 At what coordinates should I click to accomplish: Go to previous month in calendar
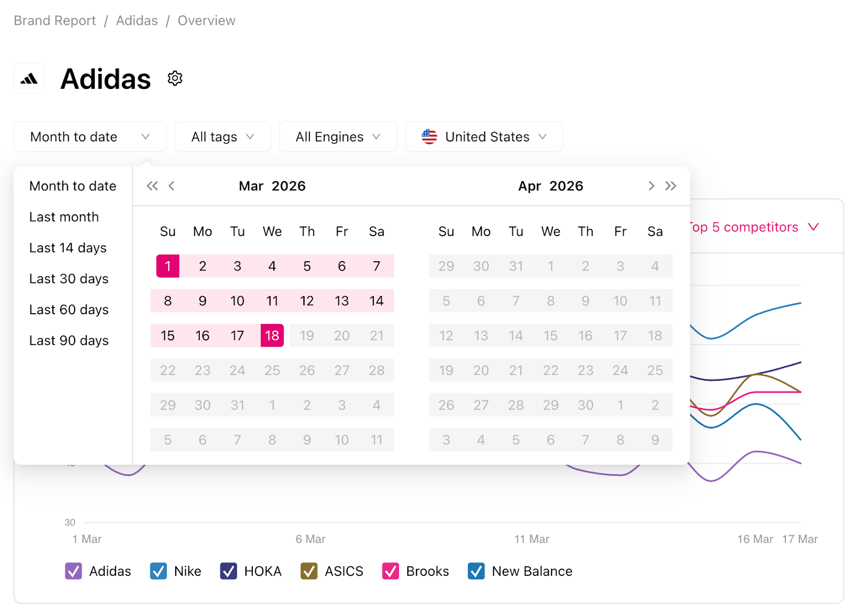pos(171,186)
